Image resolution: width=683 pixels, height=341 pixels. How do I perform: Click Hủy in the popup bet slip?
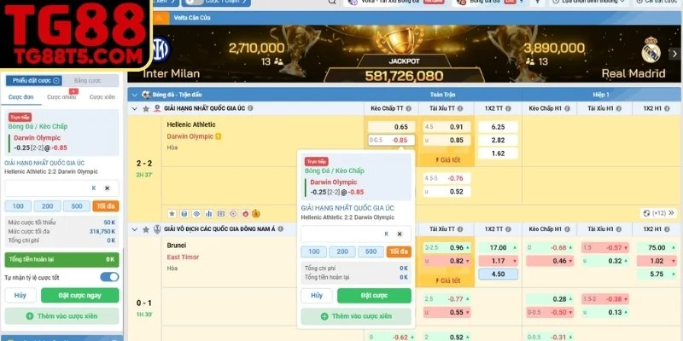(x=317, y=296)
